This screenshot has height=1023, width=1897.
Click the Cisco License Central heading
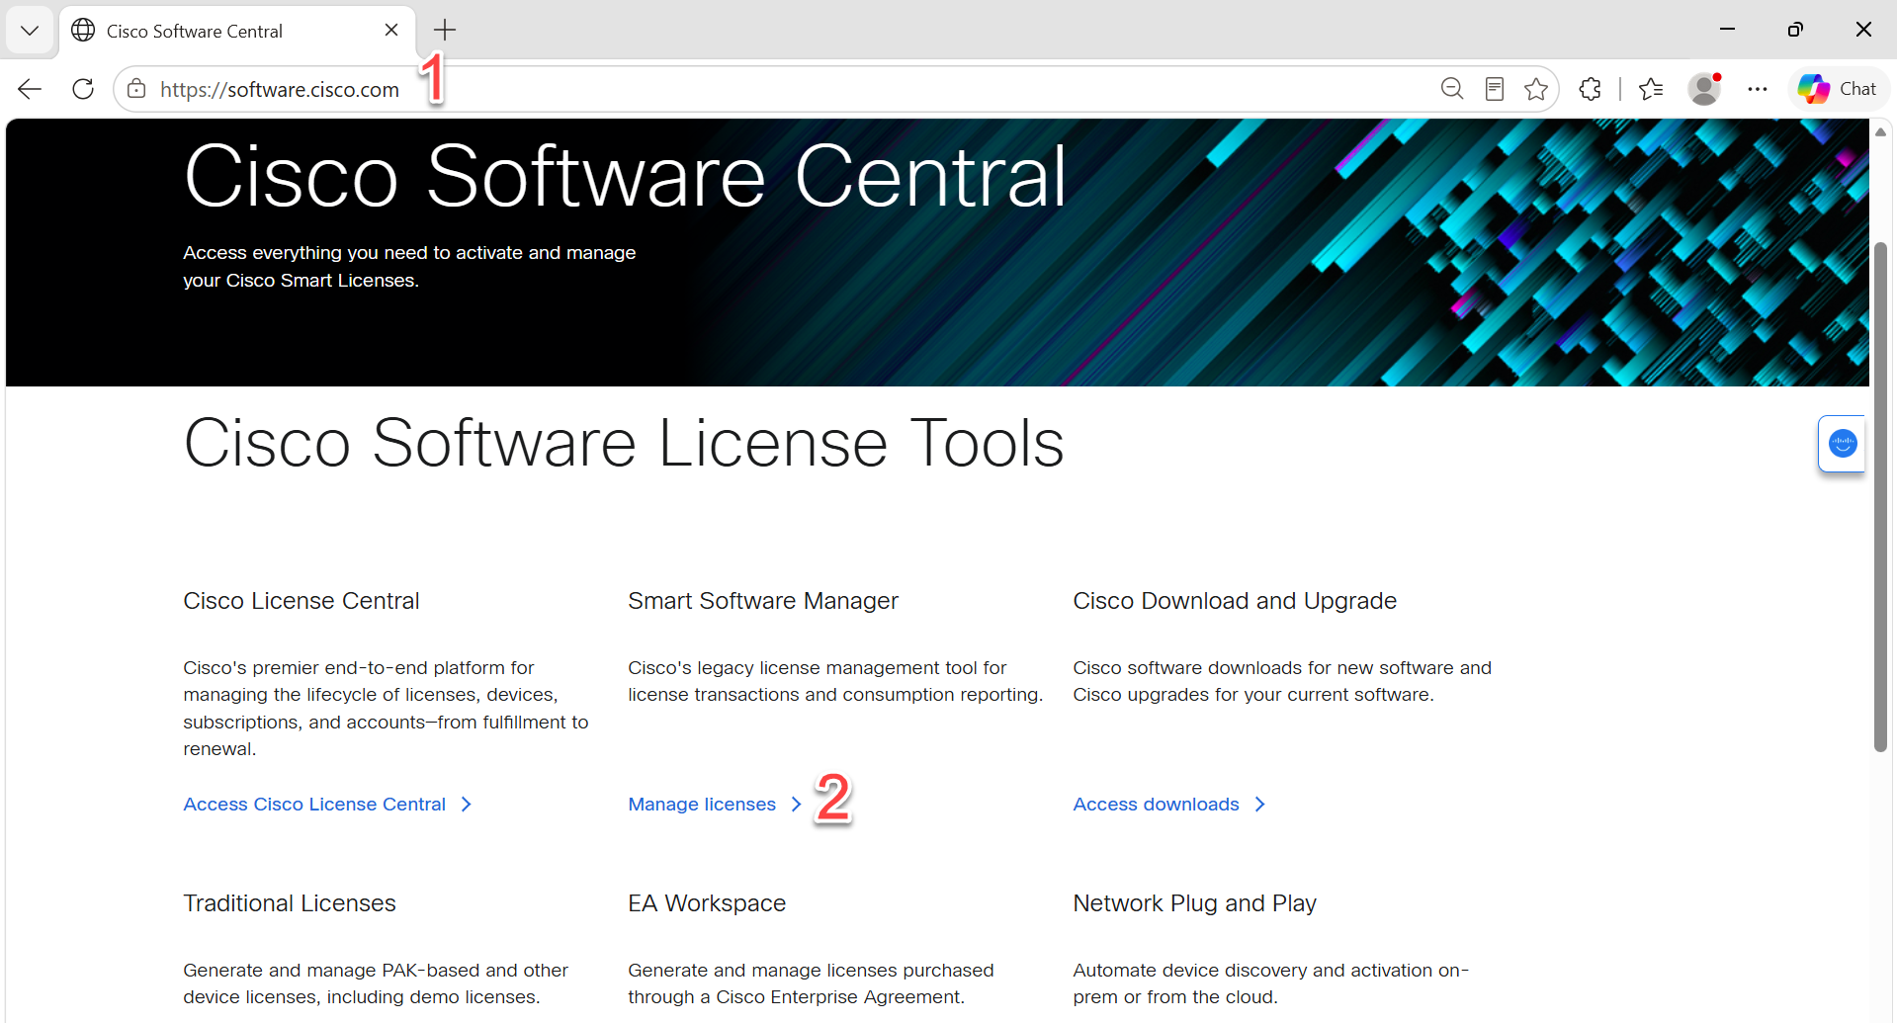pyautogui.click(x=301, y=601)
